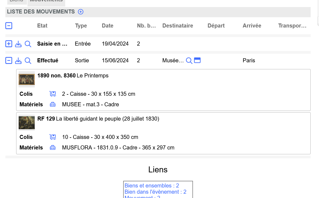Add a new movement with plus icon
Viewport: 319px width, 198px height.
tap(81, 12)
